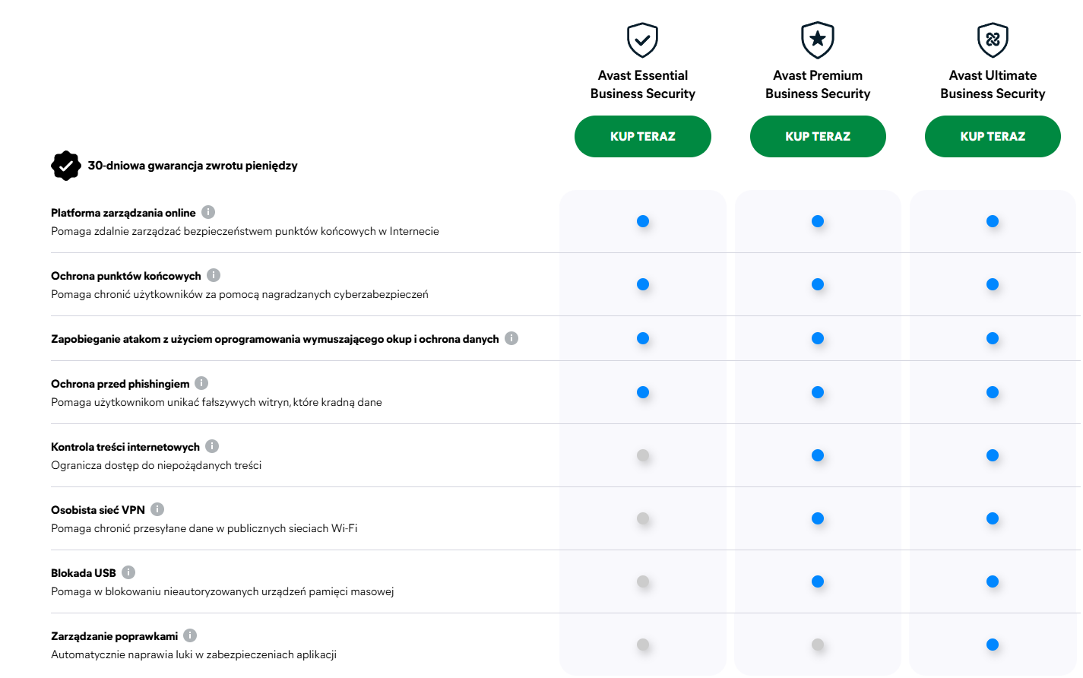
Task: Select KUP TERAZ for Avast Ultimate
Action: (x=993, y=137)
